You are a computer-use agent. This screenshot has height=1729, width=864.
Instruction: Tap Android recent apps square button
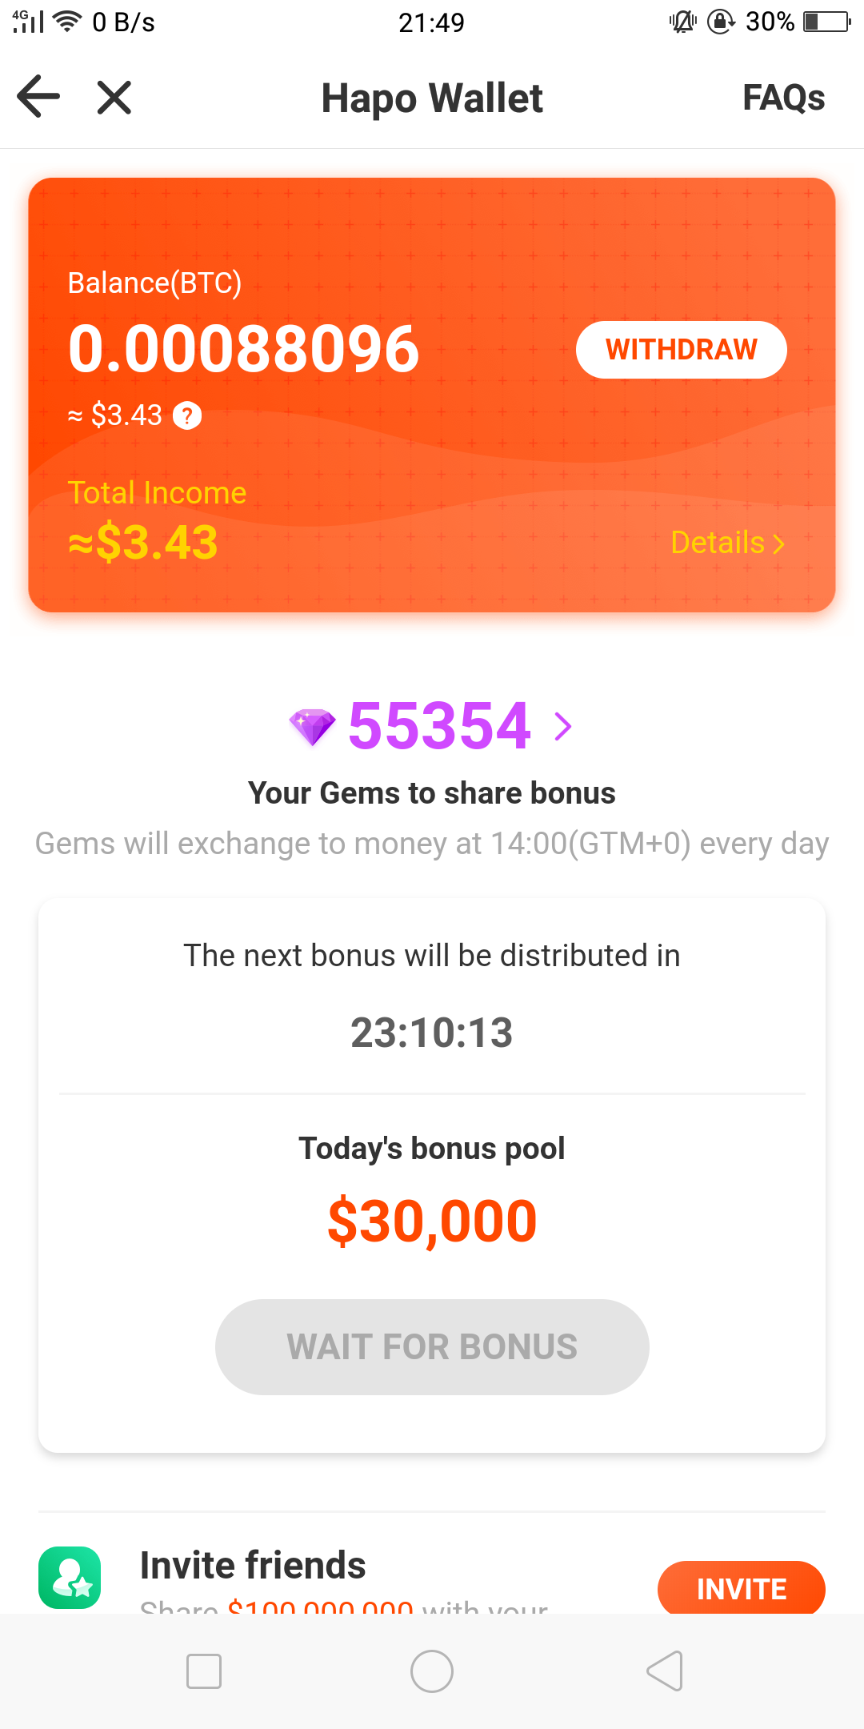point(203,1671)
